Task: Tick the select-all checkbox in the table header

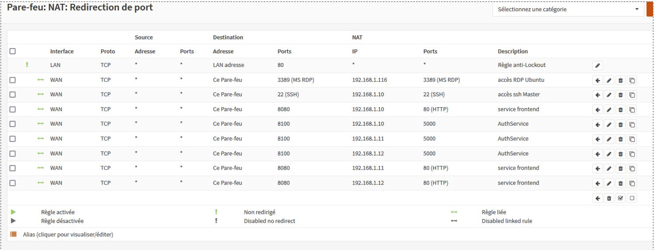Action: (13, 51)
